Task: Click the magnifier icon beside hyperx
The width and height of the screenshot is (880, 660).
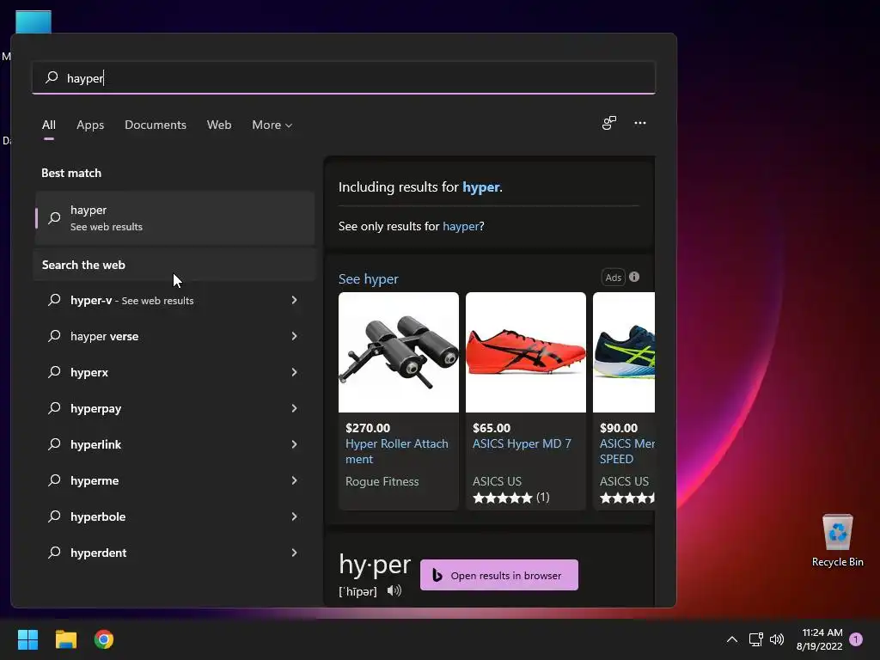Action: [x=54, y=372]
